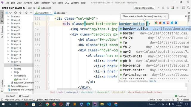Image resolution: width=191 pixels, height=107 pixels.
Task: Open Search Everywhere magnifier icon
Action: click(x=188, y=8)
